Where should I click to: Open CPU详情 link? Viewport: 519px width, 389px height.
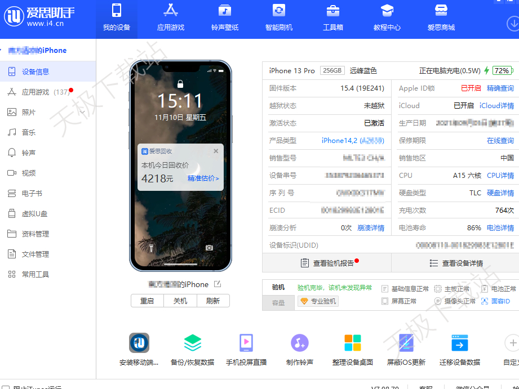pyautogui.click(x=500, y=175)
